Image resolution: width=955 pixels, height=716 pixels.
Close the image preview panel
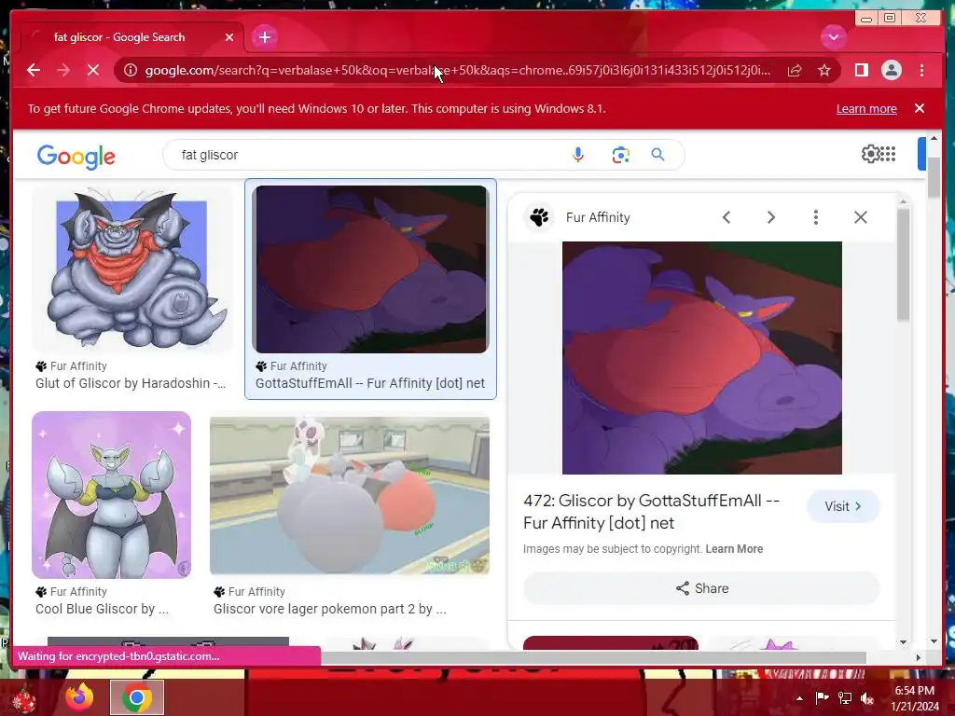tap(860, 217)
